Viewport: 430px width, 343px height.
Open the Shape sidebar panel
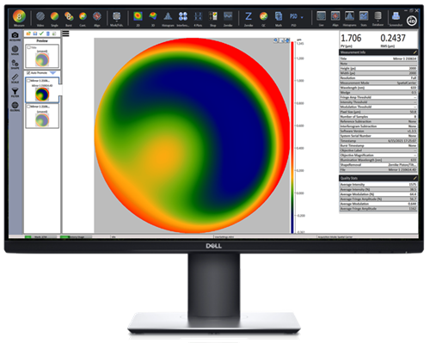point(15,64)
